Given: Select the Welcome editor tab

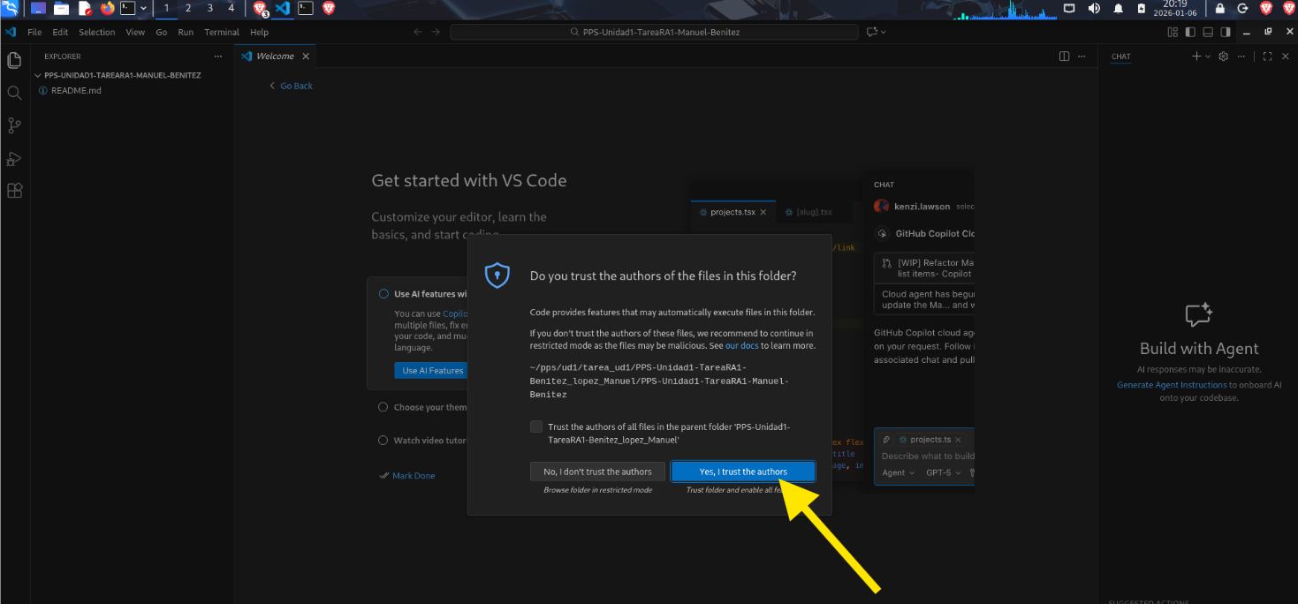Looking at the screenshot, I should tap(275, 56).
